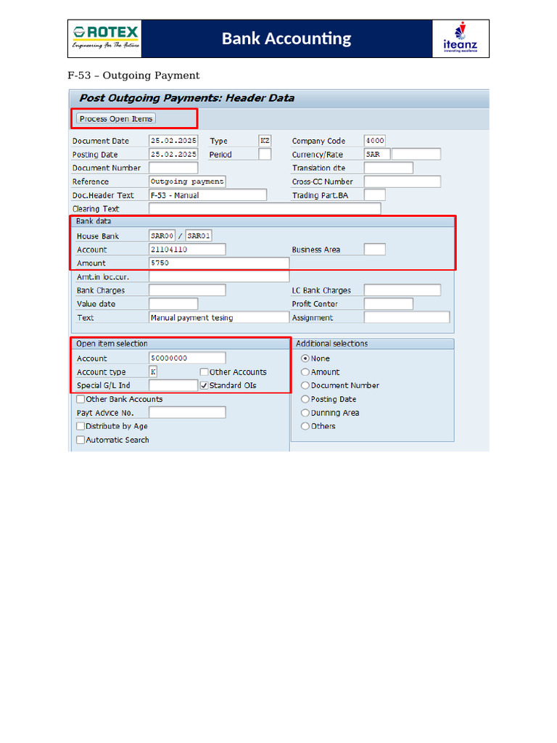Screen dimensions: 557x743
Task: Click the iteanz logo in header
Action: click(460, 38)
